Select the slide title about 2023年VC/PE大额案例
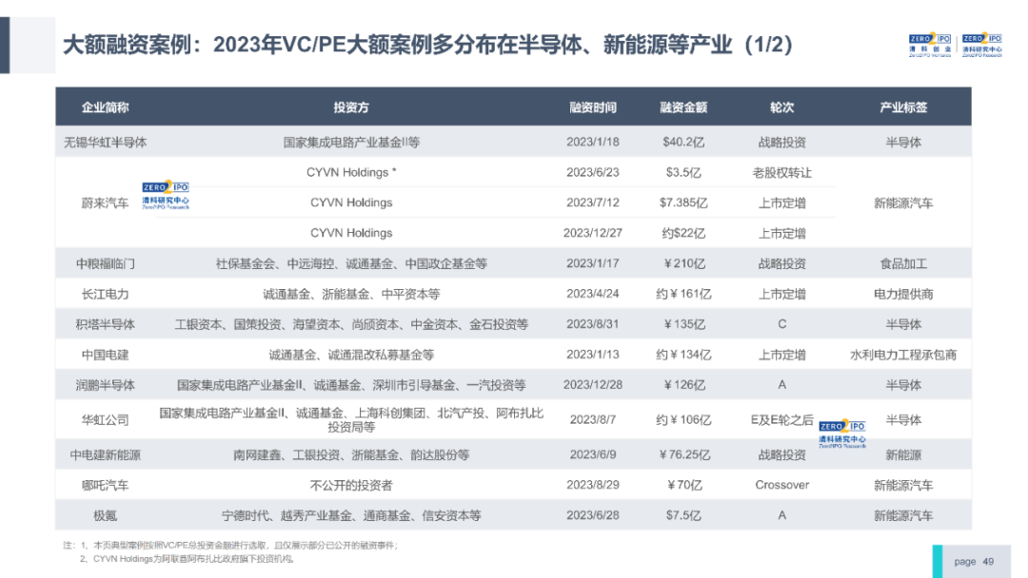This screenshot has height=578, width=1028. tap(427, 45)
